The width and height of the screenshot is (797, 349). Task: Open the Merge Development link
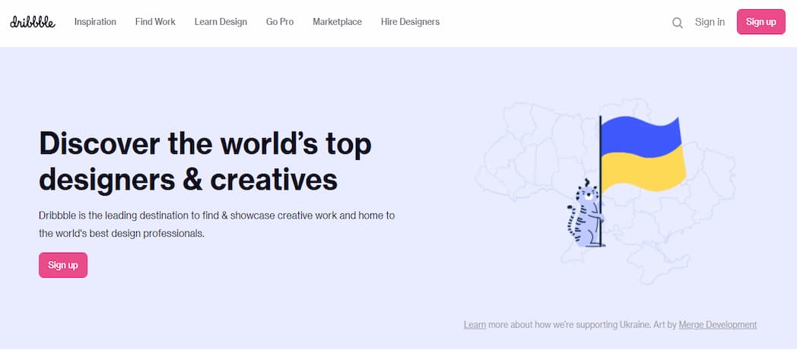(x=718, y=325)
